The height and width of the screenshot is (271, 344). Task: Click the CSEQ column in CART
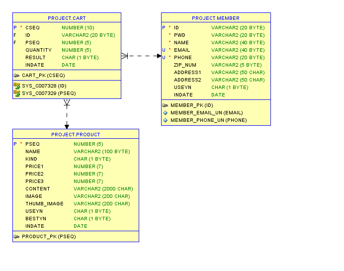pyautogui.click(x=32, y=28)
